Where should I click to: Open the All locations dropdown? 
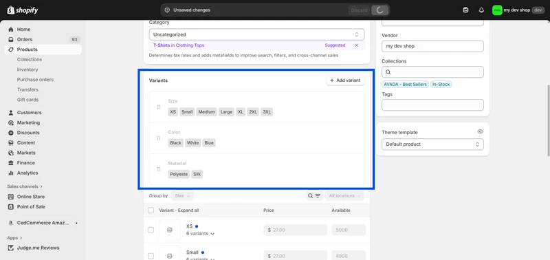point(344,196)
